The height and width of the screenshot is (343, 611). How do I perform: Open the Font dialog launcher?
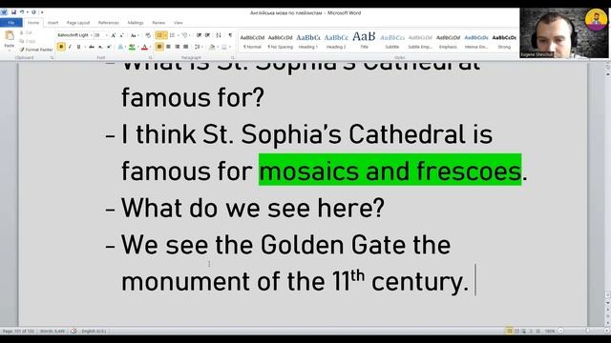(150, 57)
